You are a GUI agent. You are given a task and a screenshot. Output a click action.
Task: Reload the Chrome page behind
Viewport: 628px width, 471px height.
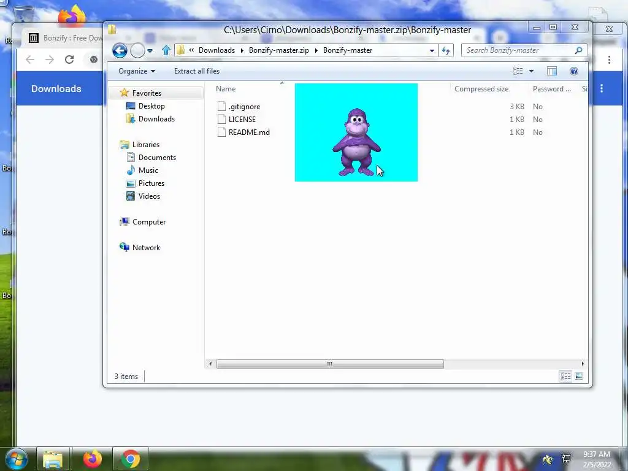[69, 59]
